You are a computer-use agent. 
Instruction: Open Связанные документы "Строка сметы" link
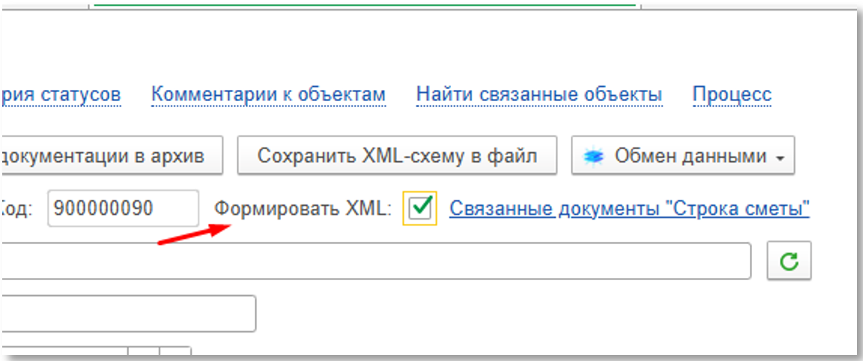tap(629, 208)
